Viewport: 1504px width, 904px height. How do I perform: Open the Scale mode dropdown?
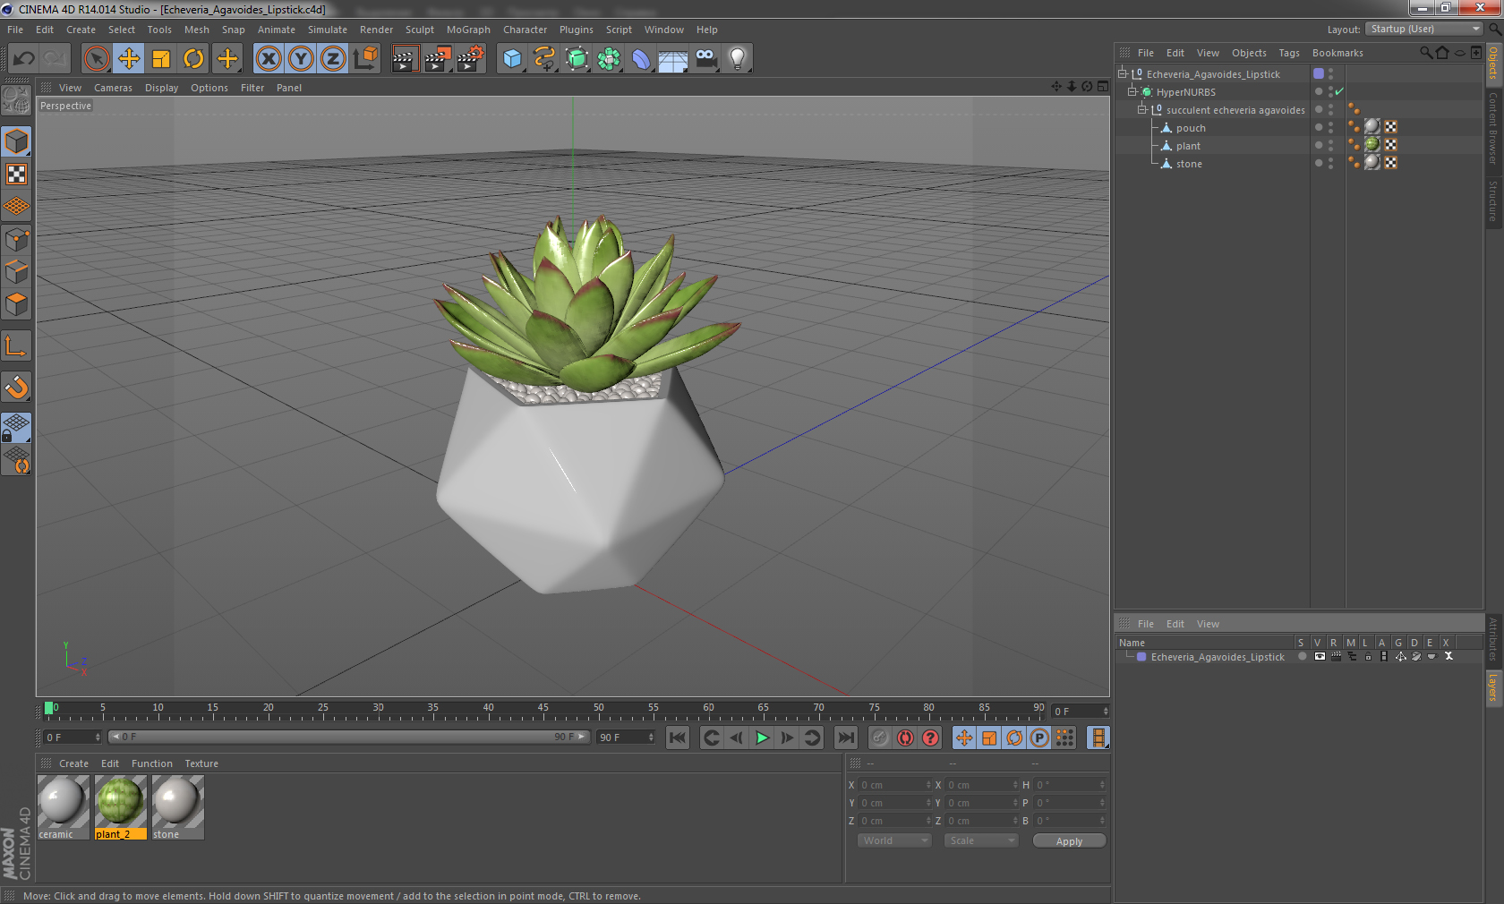pyautogui.click(x=981, y=840)
